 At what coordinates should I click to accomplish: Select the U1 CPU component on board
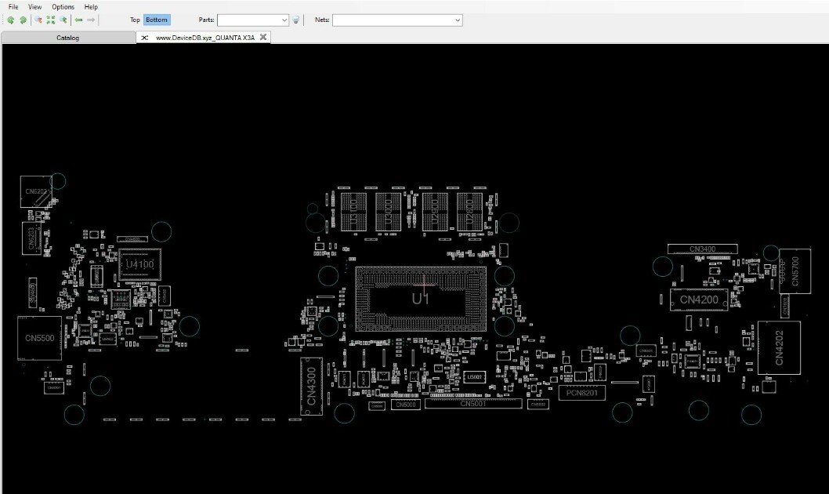(x=421, y=299)
